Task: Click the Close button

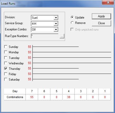Action: pyautogui.click(x=101, y=23)
